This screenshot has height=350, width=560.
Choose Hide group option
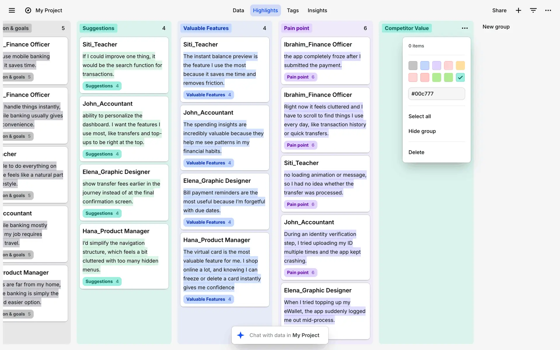click(x=422, y=131)
